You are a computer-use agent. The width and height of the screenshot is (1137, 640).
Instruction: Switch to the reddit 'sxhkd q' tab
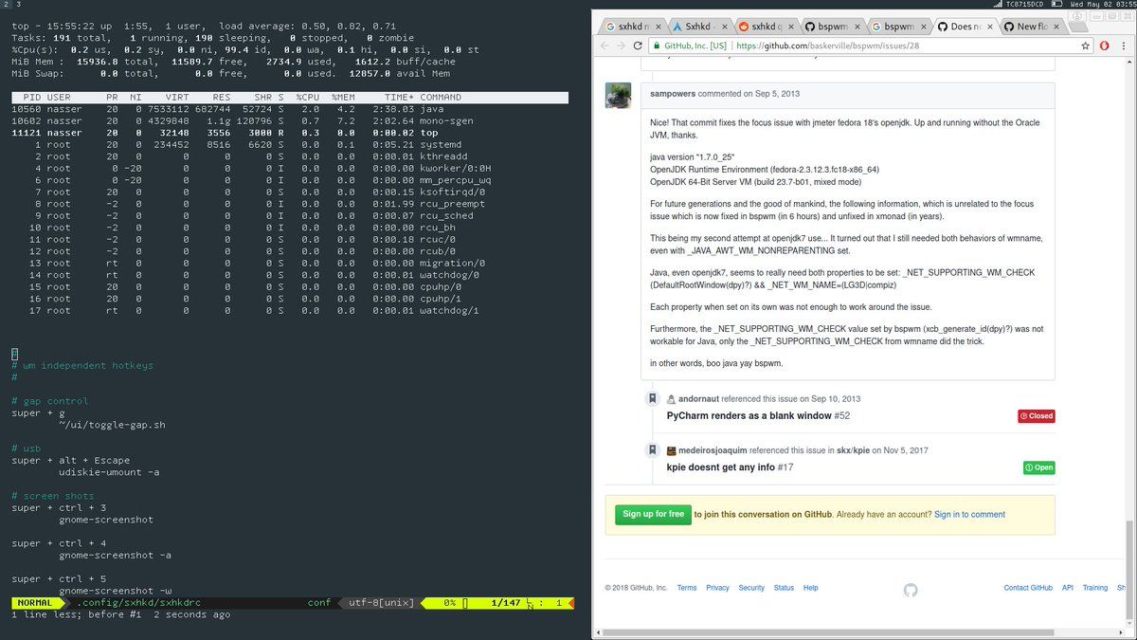coord(765,27)
